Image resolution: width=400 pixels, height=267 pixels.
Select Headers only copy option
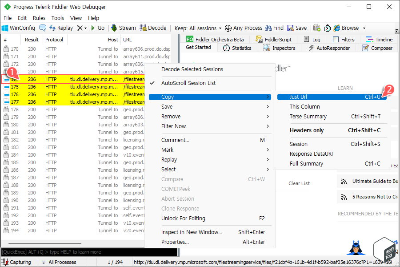coord(332,130)
